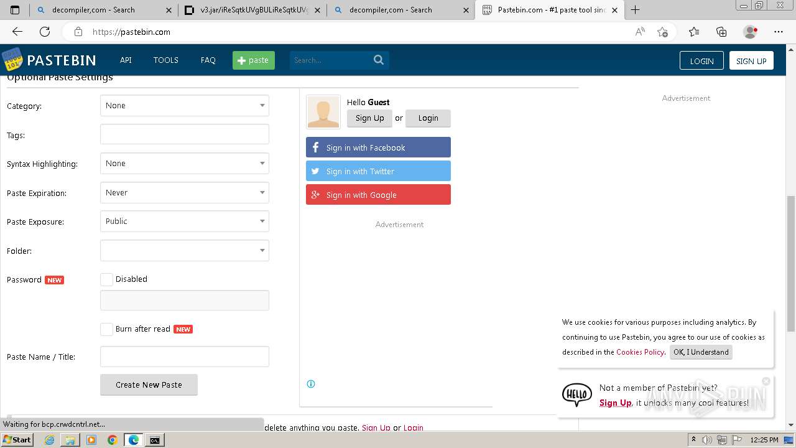Sign in with Facebook
This screenshot has width=796, height=448.
click(x=378, y=147)
